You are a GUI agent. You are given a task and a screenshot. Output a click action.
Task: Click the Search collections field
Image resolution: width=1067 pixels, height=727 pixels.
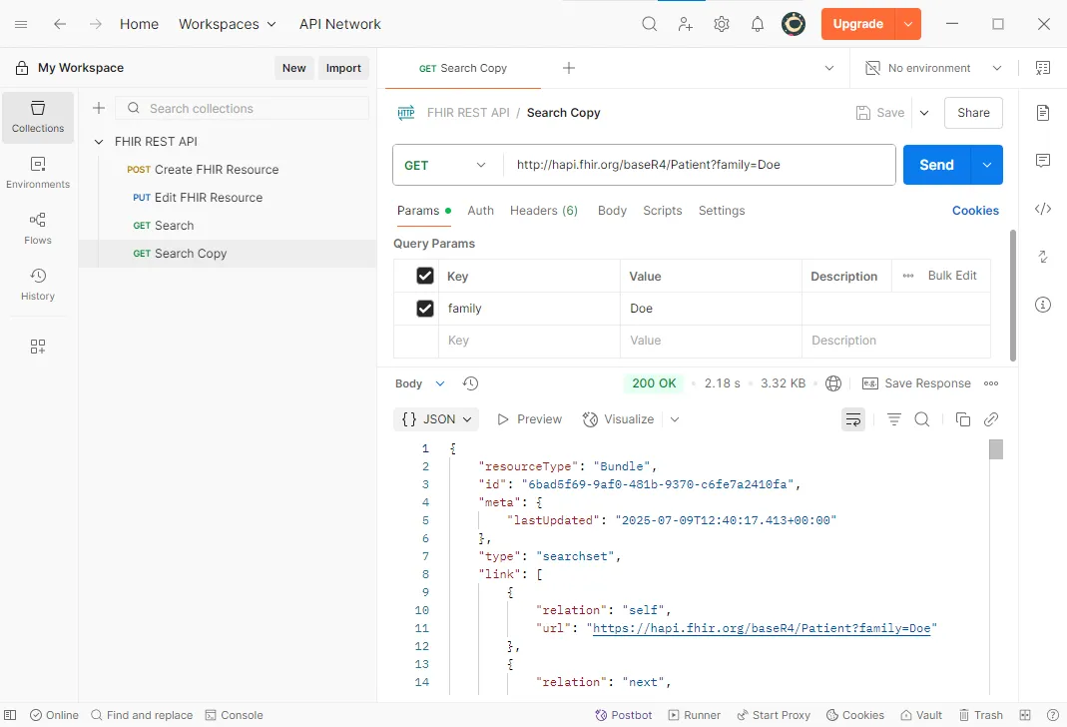coord(243,108)
